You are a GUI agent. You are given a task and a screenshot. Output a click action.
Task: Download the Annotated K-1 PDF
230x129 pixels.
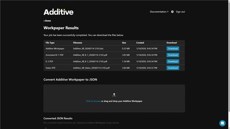pyautogui.click(x=173, y=55)
